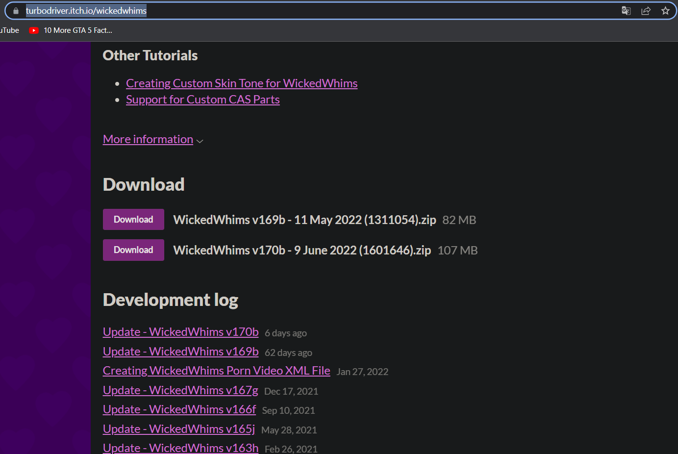Click the '62 days ago' timestamp
Image resolution: width=678 pixels, height=454 pixels.
pyautogui.click(x=288, y=353)
